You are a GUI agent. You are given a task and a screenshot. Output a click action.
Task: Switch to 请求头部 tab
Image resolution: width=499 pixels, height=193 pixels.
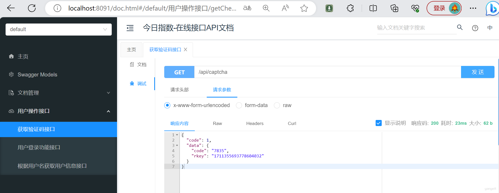180,90
